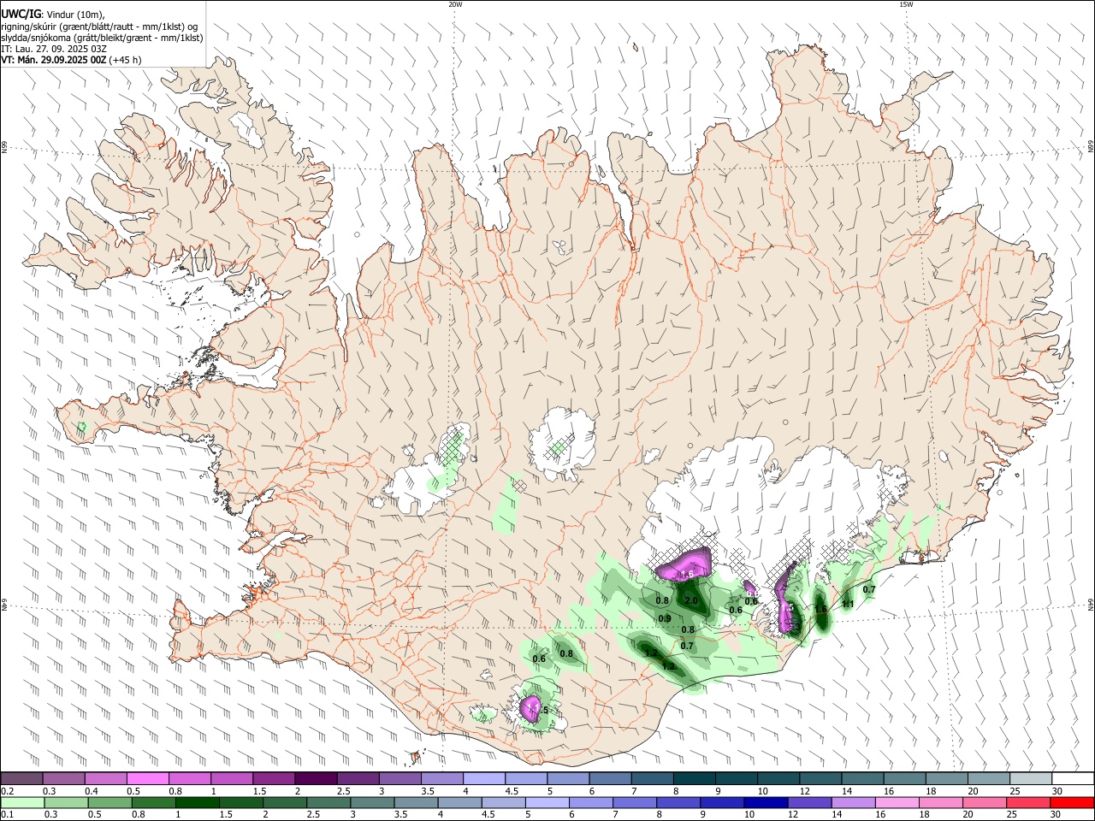
Task: Select the pink 16 swatch in the rain legend row
Action: [x=897, y=802]
